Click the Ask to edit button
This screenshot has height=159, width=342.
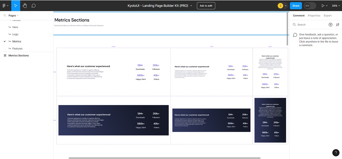[x=206, y=5]
